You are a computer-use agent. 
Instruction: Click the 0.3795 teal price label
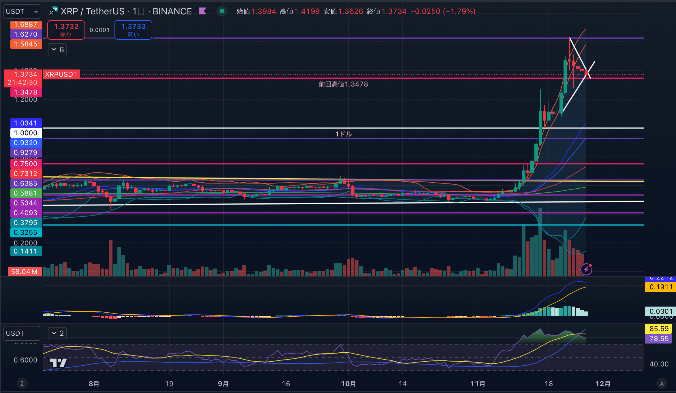26,222
